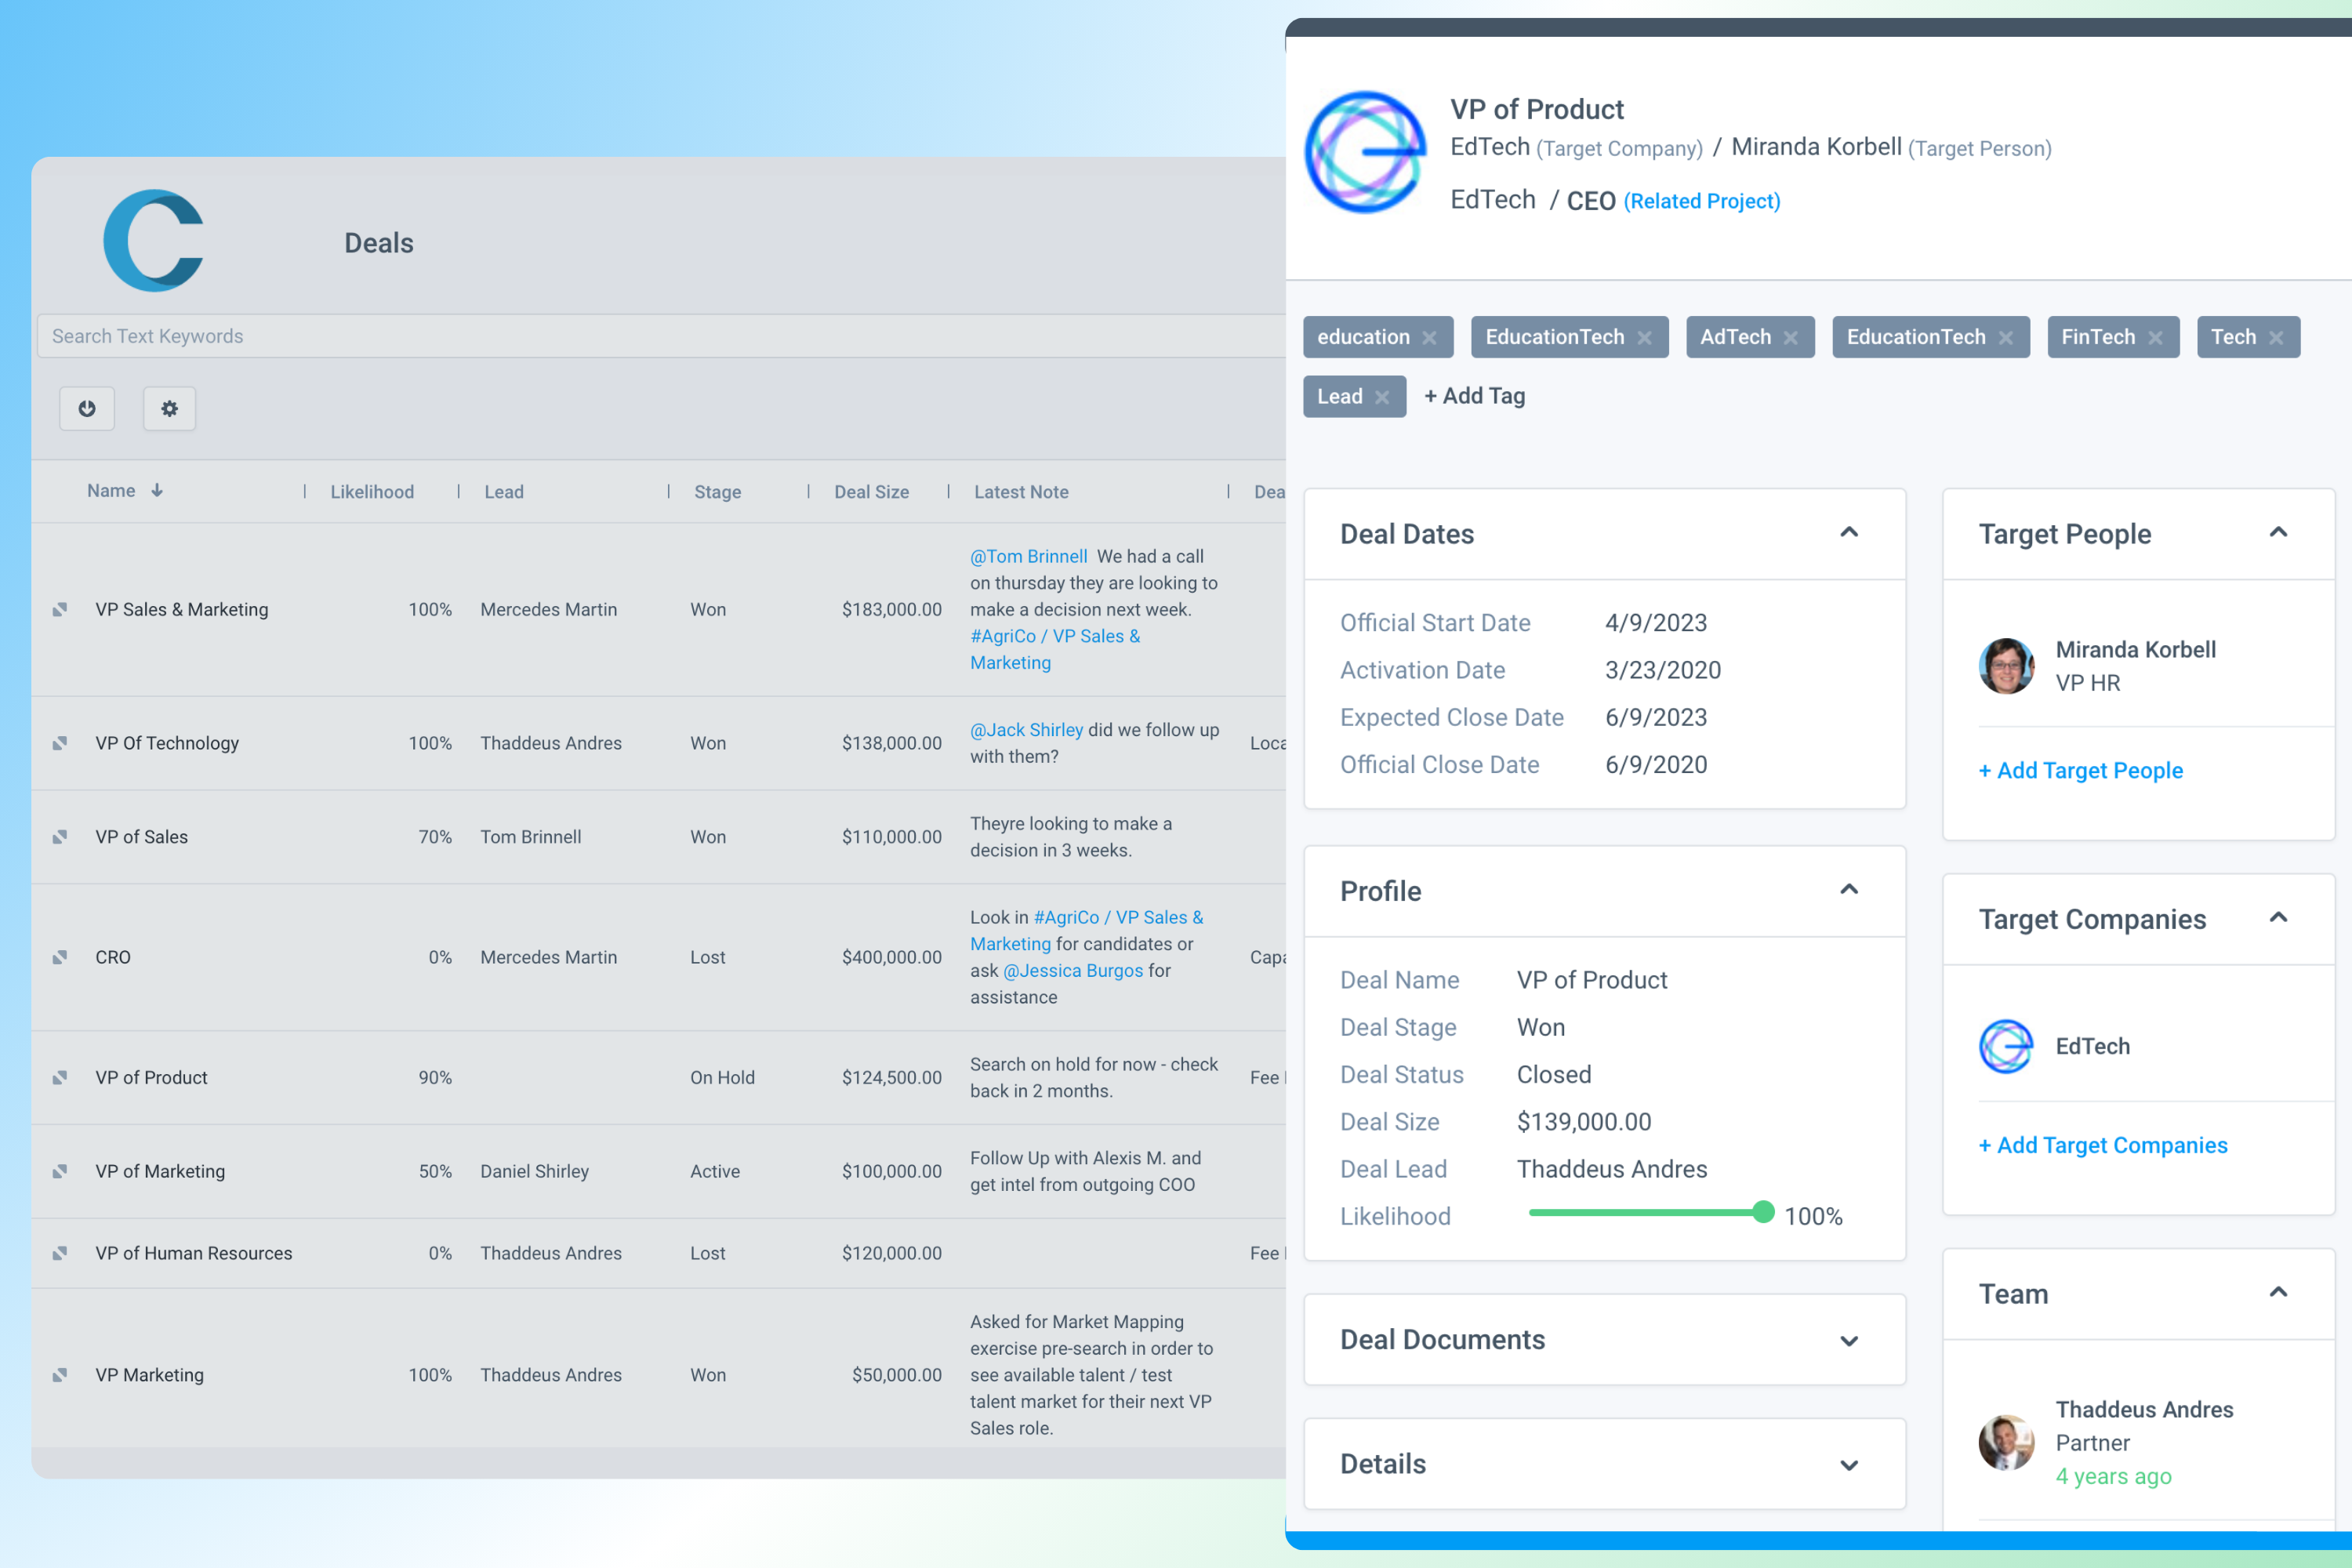Collapse the Deal Dates panel
The height and width of the screenshot is (1568, 2352).
[1849, 533]
